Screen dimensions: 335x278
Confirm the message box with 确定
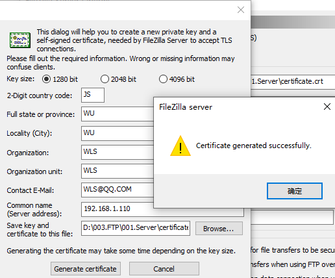(x=295, y=191)
